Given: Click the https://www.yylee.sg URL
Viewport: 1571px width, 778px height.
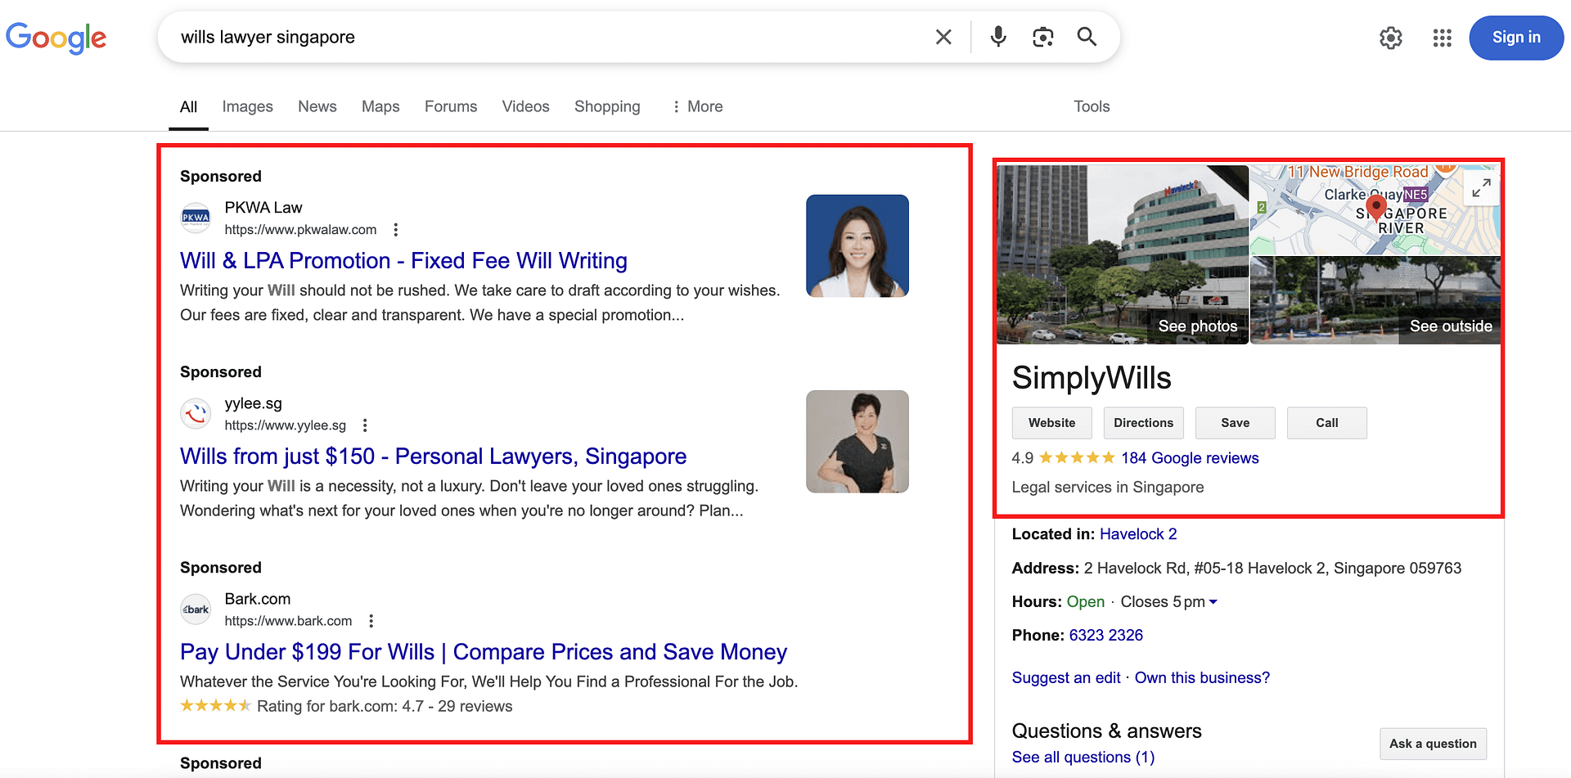Looking at the screenshot, I should [x=286, y=425].
